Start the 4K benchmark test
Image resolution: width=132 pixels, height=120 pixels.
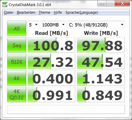[x=17, y=78]
